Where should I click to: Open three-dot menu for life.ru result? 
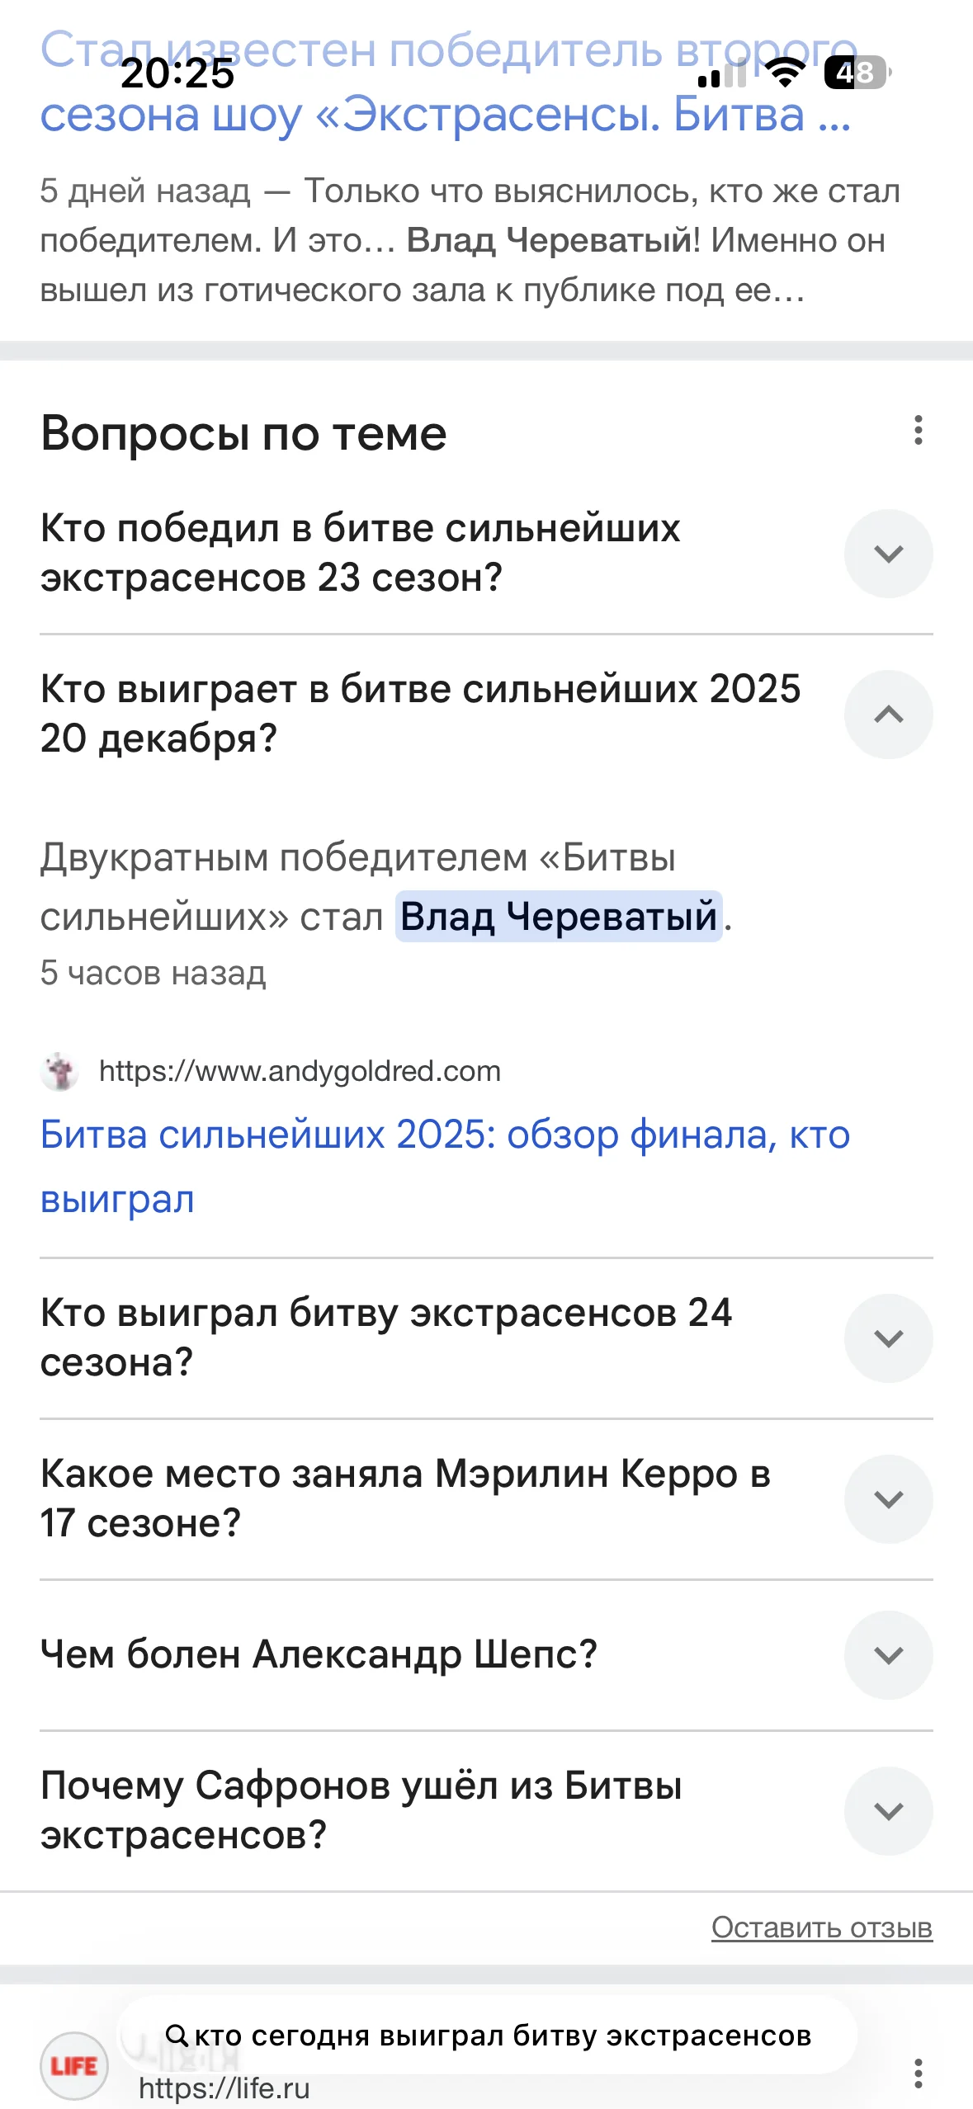click(918, 2074)
